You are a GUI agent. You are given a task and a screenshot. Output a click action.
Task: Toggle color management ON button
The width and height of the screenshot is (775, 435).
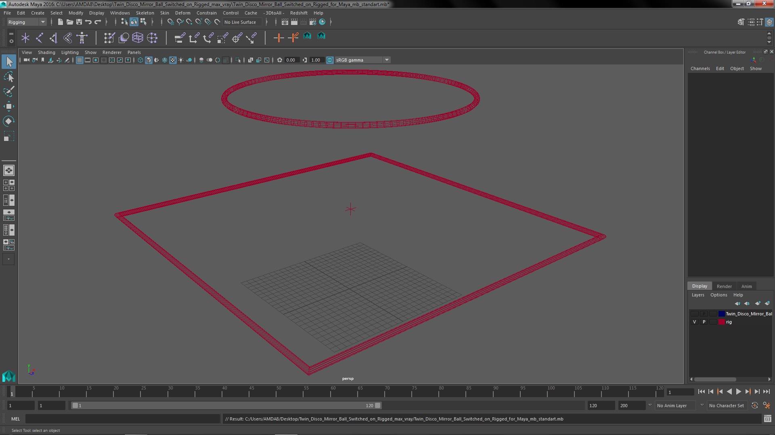click(330, 60)
